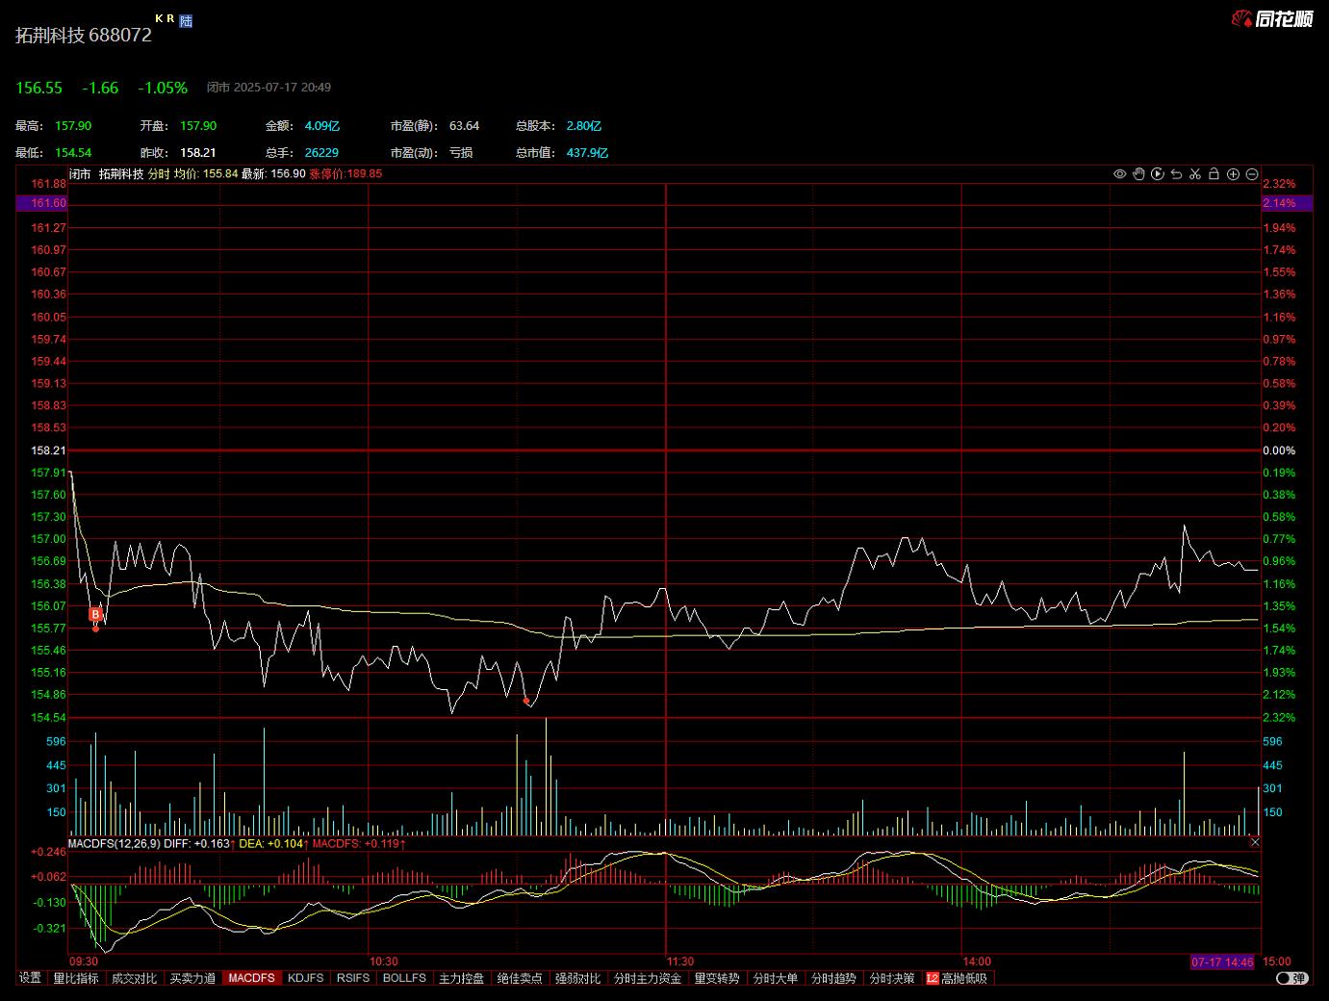Click the 总市值 value 437.9亿
Viewport: 1329px width, 1001px height.
pyautogui.click(x=587, y=152)
